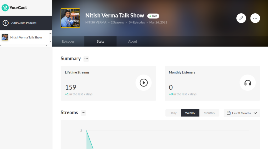Image resolution: width=268 pixels, height=149 pixels.
Task: Click the 'NITISH VERMA' author text
Action: [x=96, y=22]
